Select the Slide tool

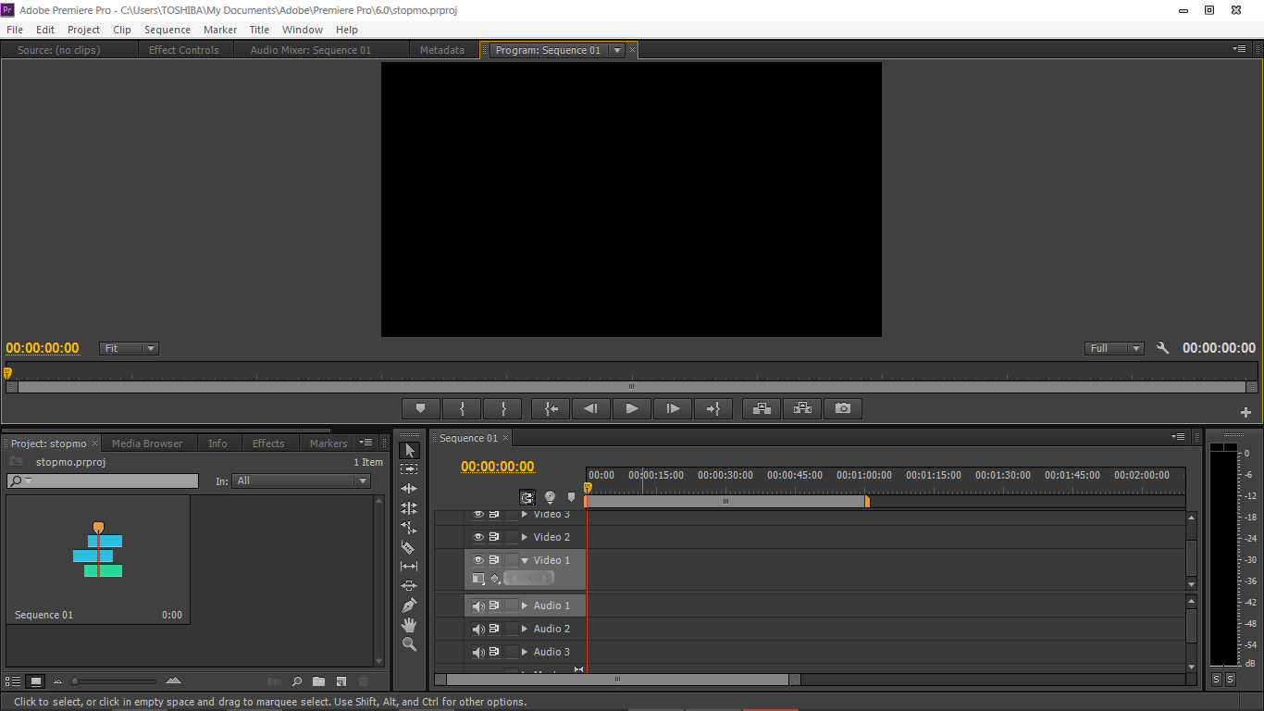coord(409,586)
